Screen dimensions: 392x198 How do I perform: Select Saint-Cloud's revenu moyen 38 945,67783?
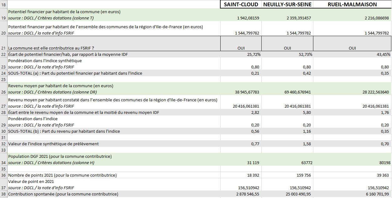coord(241,92)
